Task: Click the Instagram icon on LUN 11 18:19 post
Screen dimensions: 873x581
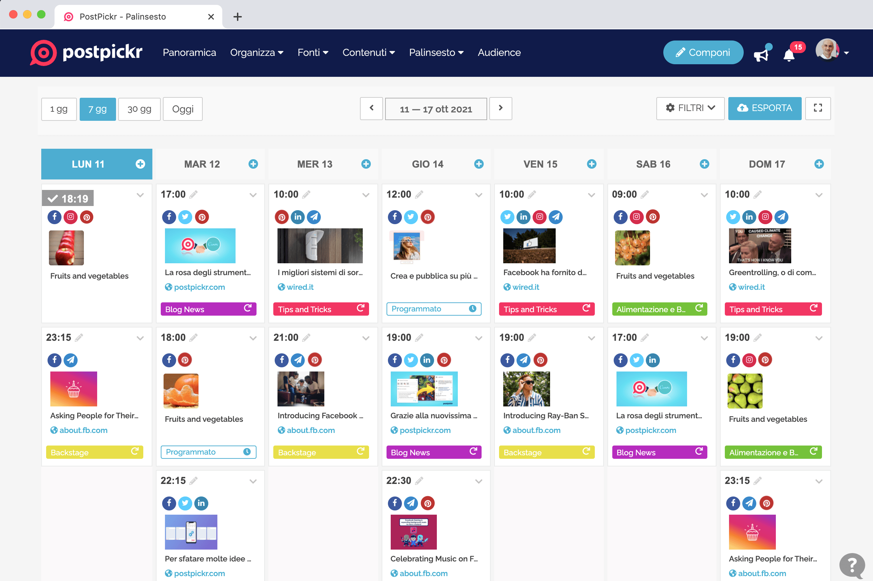Action: tap(71, 217)
